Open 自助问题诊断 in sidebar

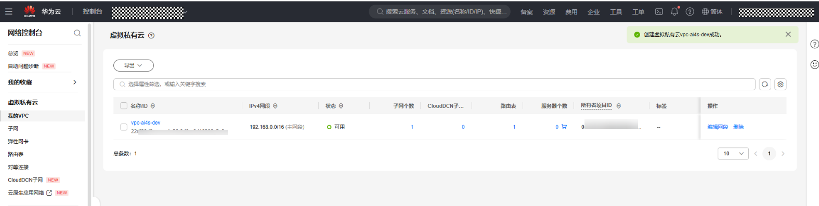pyautogui.click(x=23, y=66)
